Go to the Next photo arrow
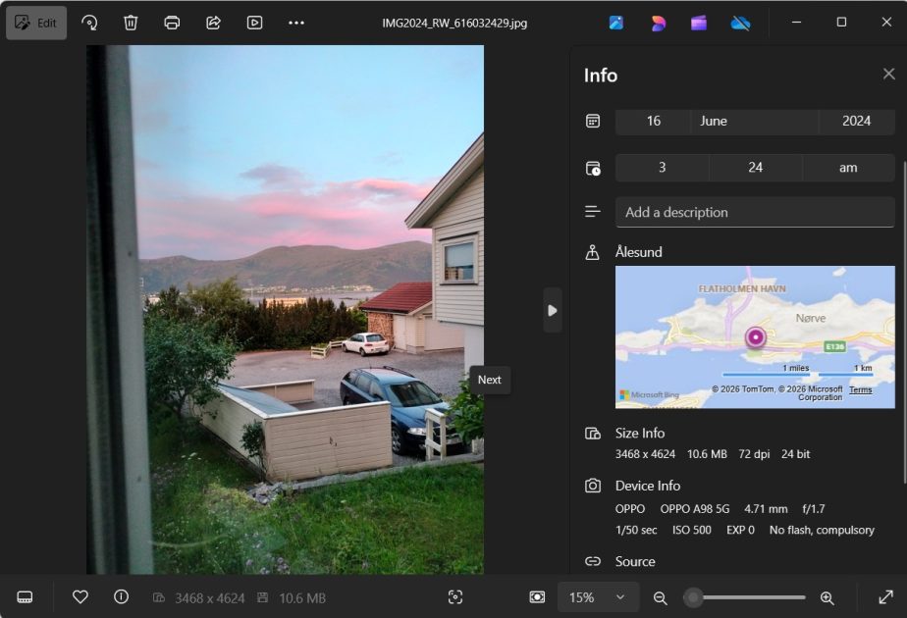 coord(553,310)
